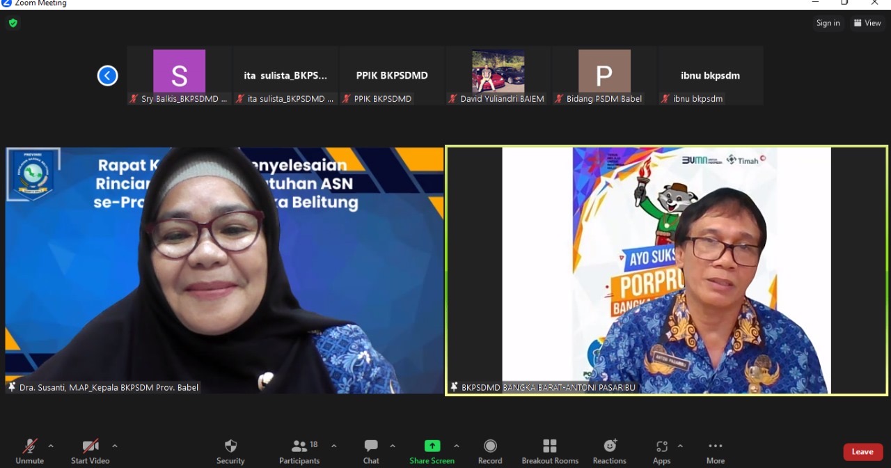This screenshot has width=891, height=468.
Task: Click the green Share Screen icon
Action: coord(432,446)
